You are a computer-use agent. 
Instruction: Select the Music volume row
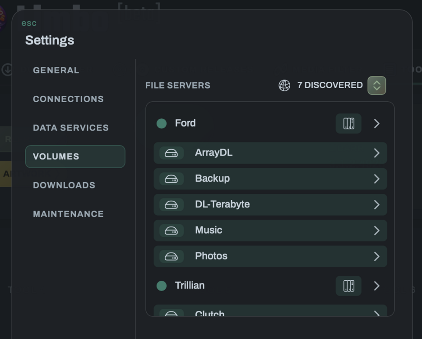click(x=270, y=231)
